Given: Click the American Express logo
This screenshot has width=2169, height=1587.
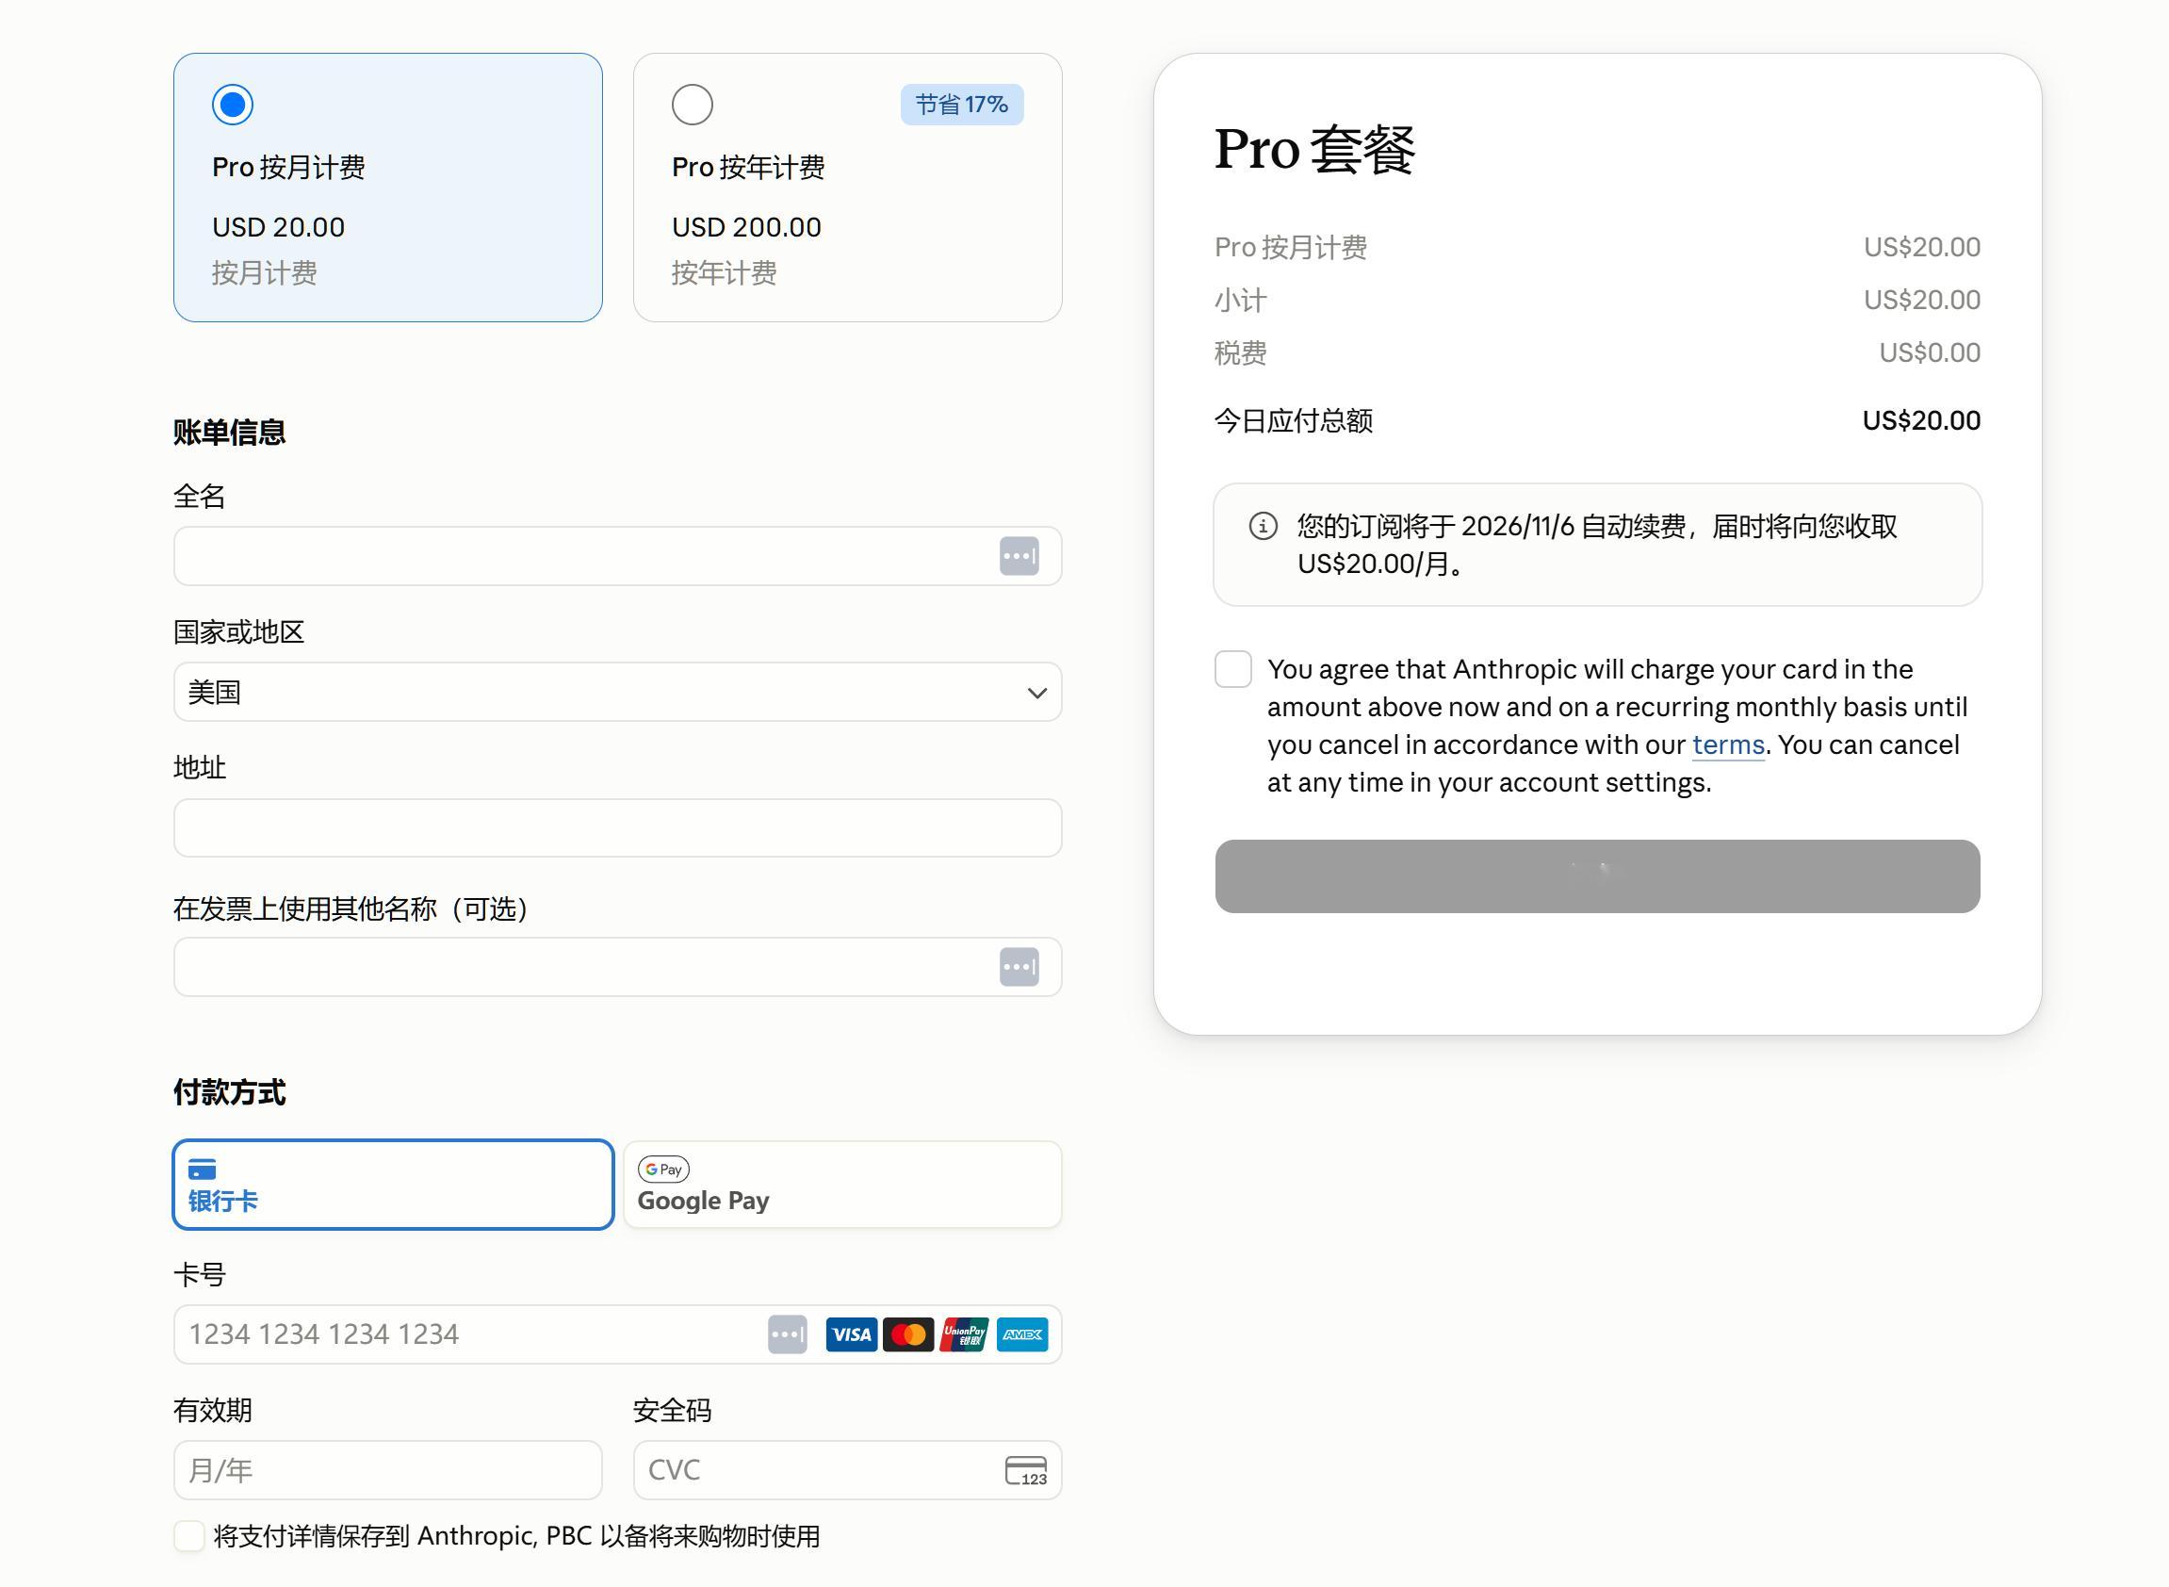Looking at the screenshot, I should [1022, 1334].
